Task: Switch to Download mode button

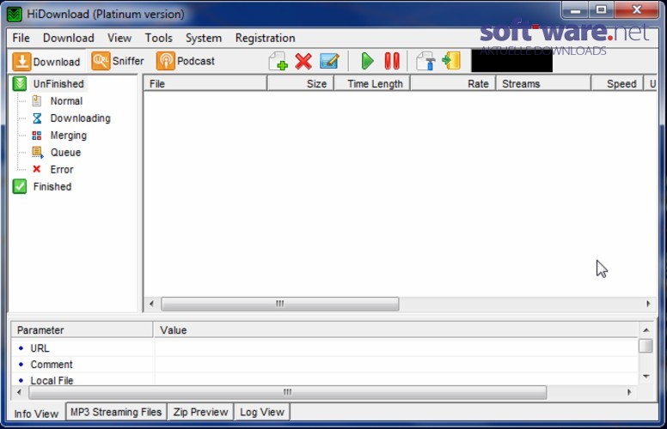Action: click(x=46, y=62)
